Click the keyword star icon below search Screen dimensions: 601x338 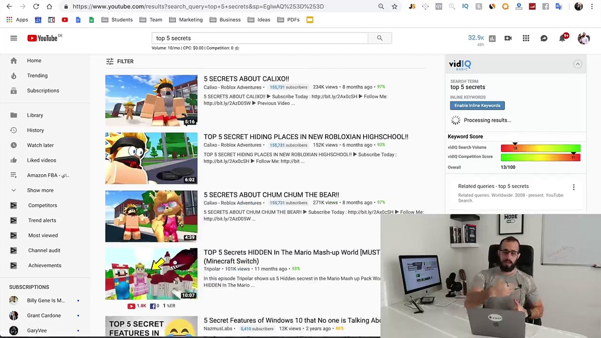tap(237, 48)
